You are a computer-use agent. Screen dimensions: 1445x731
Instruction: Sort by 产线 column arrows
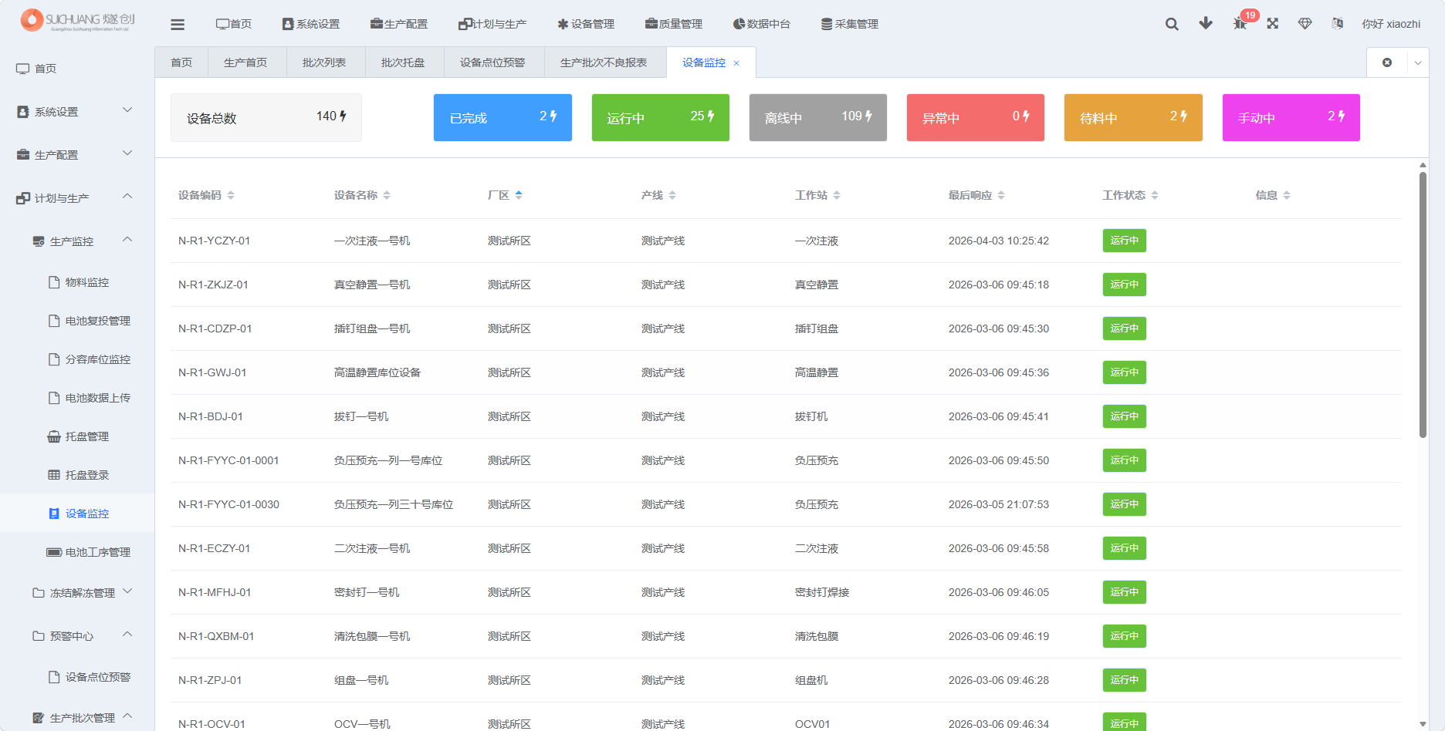point(672,196)
